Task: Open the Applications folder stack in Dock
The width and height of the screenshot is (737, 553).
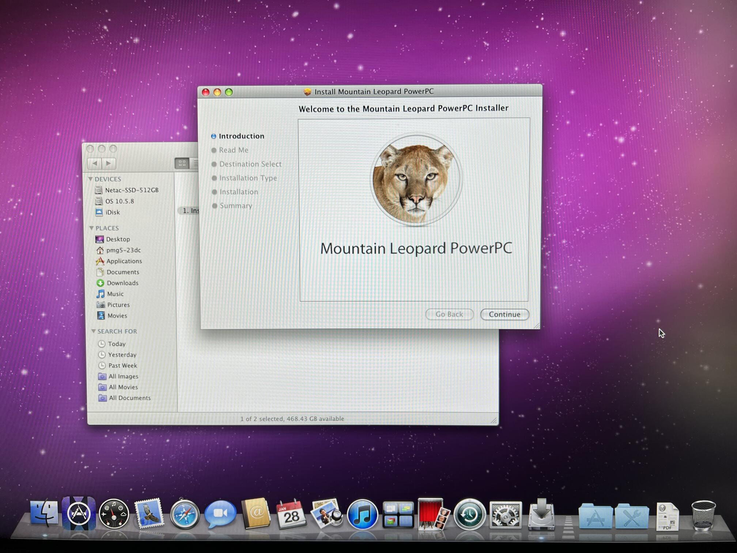Action: 595,516
